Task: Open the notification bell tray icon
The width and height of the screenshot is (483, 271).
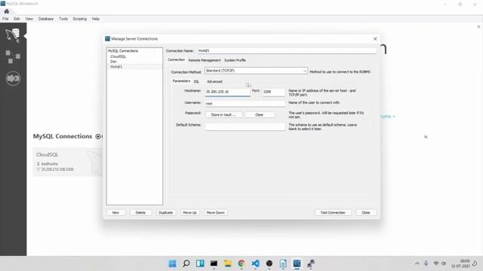Action: click(x=475, y=263)
